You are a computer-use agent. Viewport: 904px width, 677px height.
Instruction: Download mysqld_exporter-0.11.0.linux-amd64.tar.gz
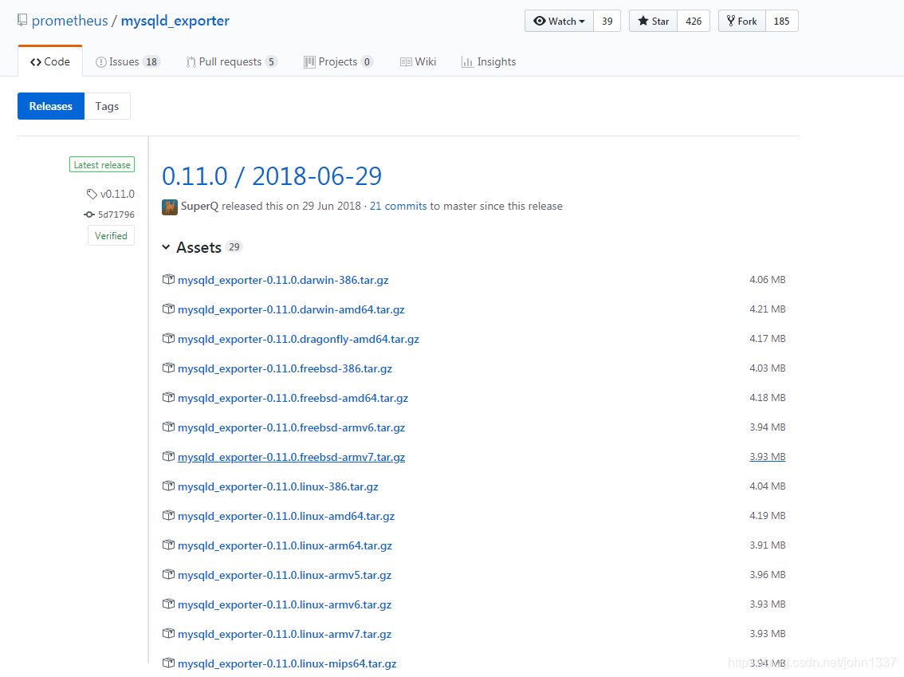[286, 516]
